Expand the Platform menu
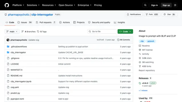The height and width of the screenshot is (102, 182). 18,5
